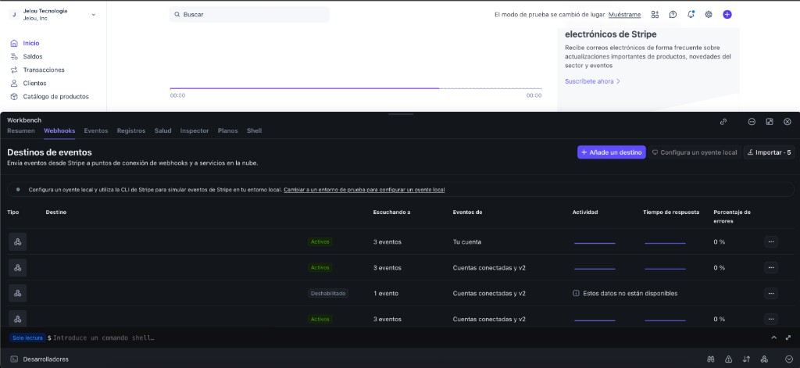This screenshot has width=800, height=368.
Task: Click the up-down arrows logs icon
Action: tap(746, 359)
